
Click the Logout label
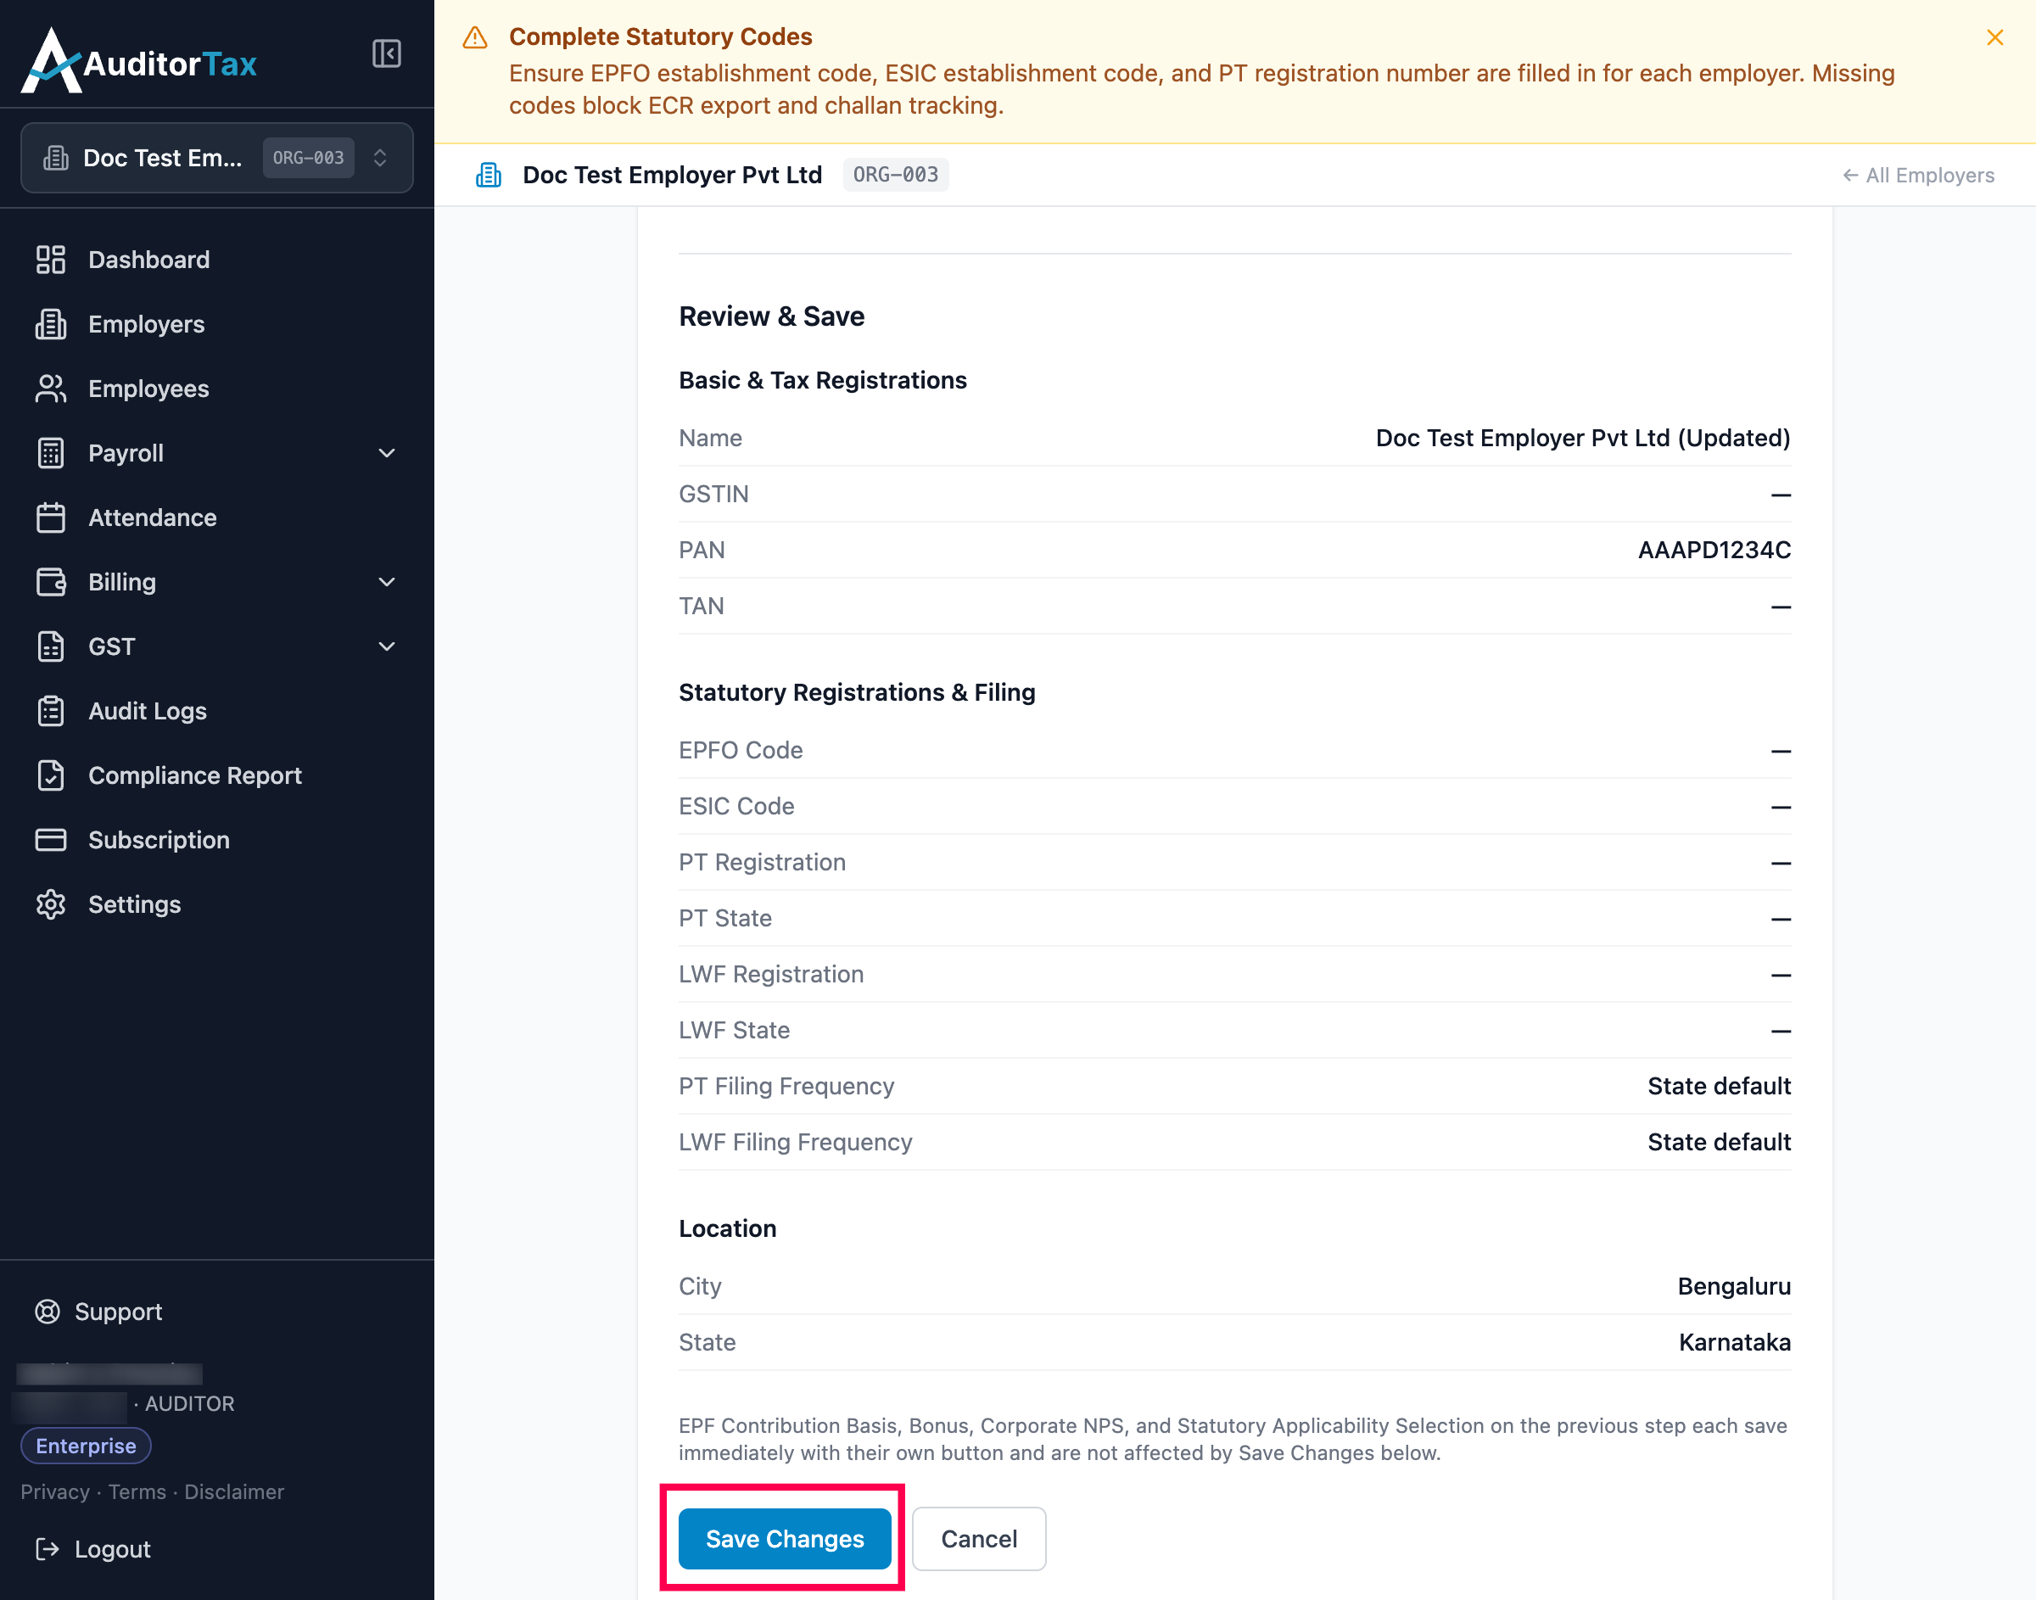112,1549
